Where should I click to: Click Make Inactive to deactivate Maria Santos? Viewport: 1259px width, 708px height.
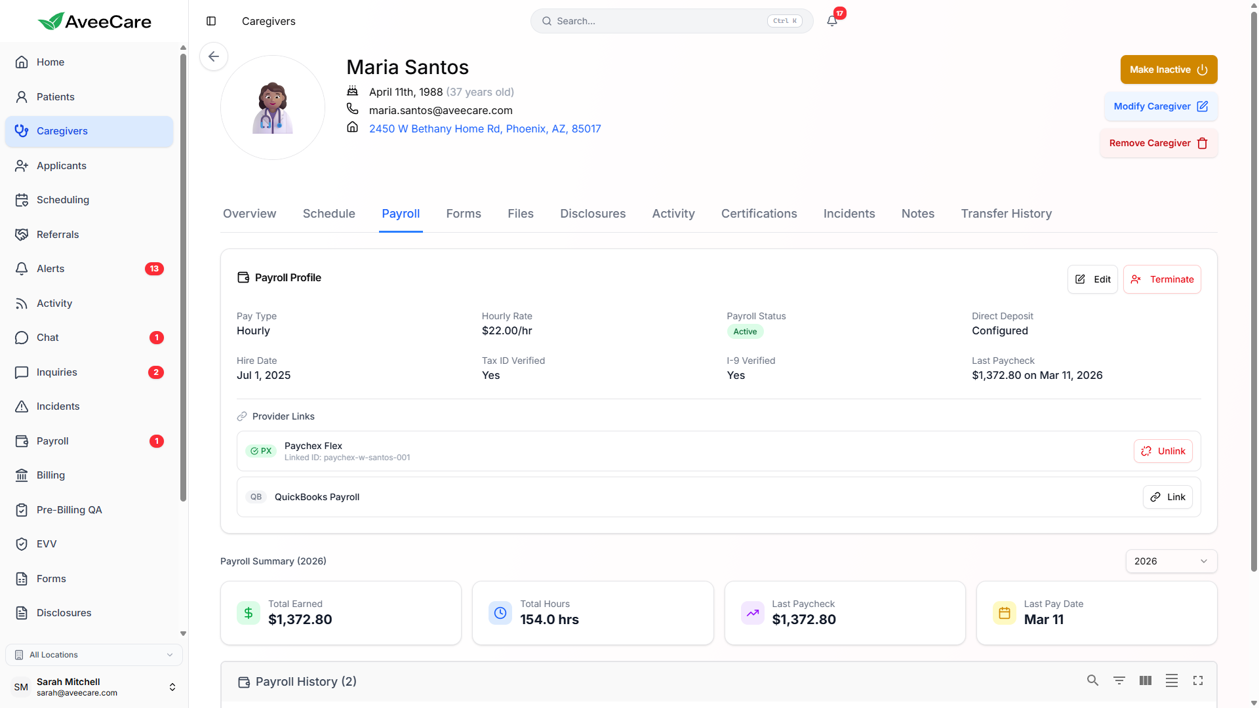(1169, 69)
